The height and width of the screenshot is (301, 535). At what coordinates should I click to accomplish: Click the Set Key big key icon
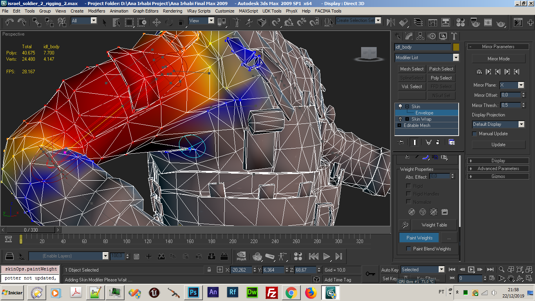pos(370,274)
